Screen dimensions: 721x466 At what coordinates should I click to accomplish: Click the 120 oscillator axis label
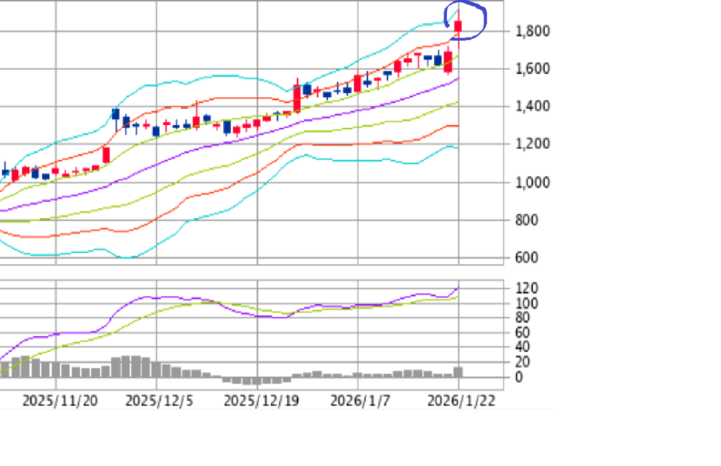526,288
